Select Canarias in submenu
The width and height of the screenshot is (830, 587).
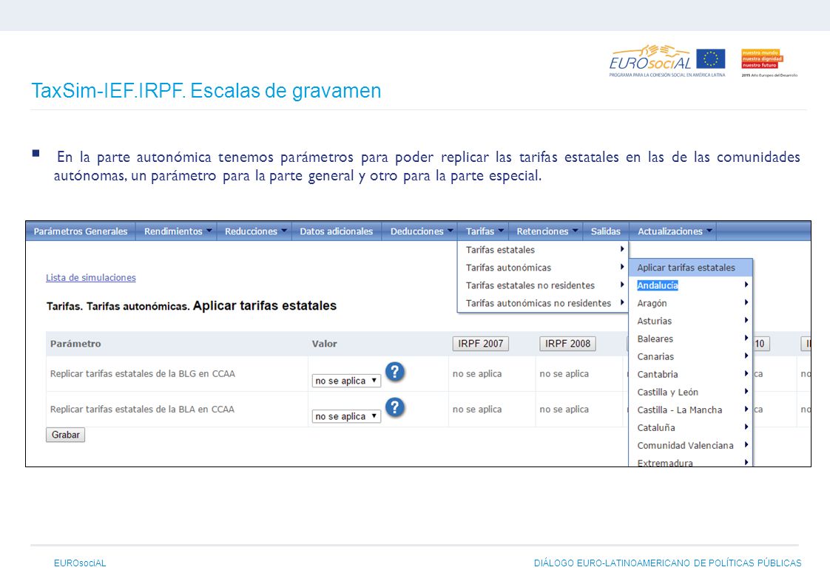pos(690,356)
